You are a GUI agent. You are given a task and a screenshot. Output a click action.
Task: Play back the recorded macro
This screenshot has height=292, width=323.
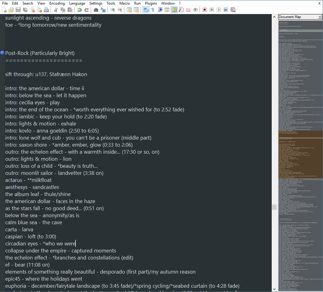point(219,10)
